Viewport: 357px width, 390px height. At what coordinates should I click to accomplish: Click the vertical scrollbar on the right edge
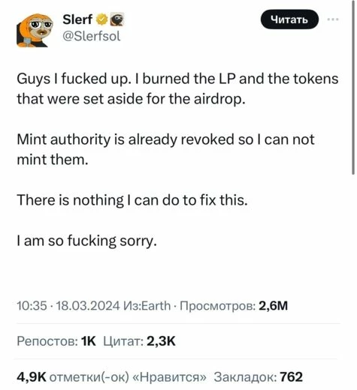pos(353,87)
